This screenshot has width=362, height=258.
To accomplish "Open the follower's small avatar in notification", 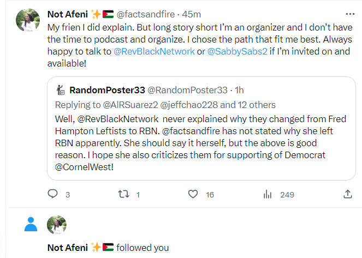I will coord(57,225).
